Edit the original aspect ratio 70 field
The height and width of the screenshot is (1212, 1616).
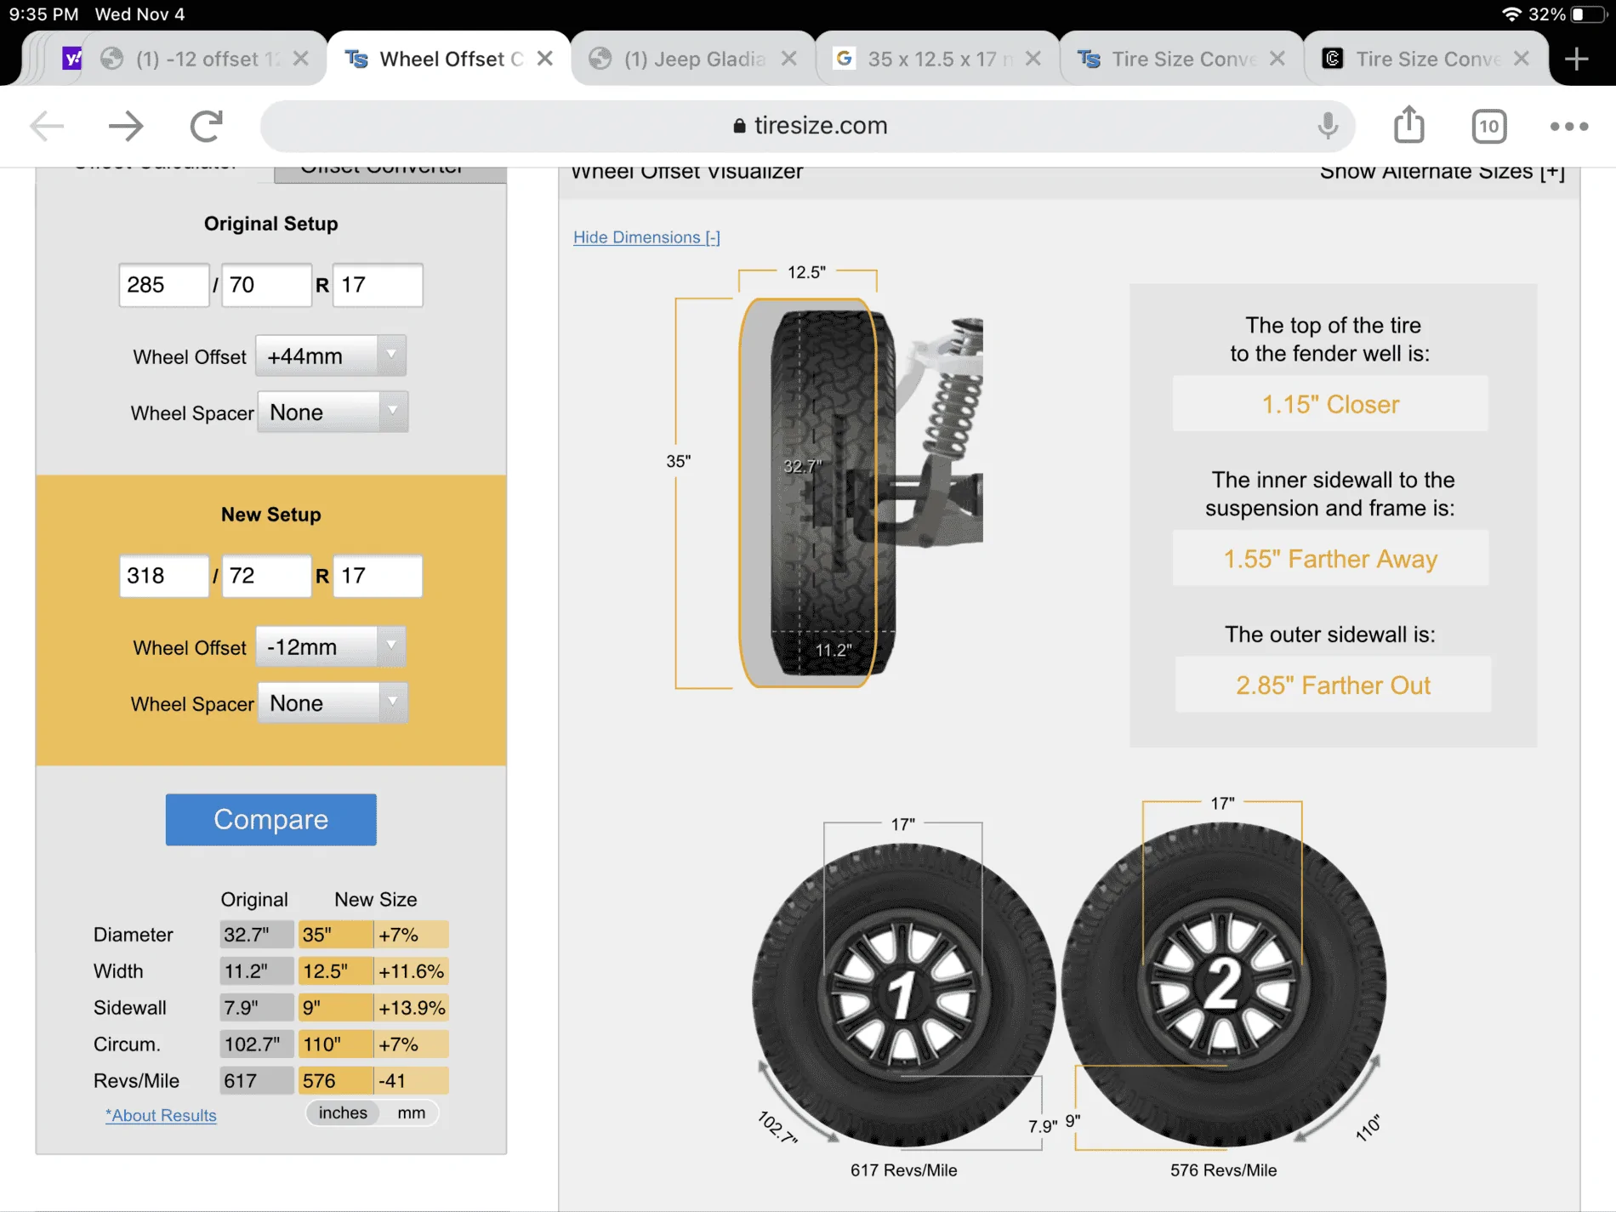pyautogui.click(x=266, y=285)
